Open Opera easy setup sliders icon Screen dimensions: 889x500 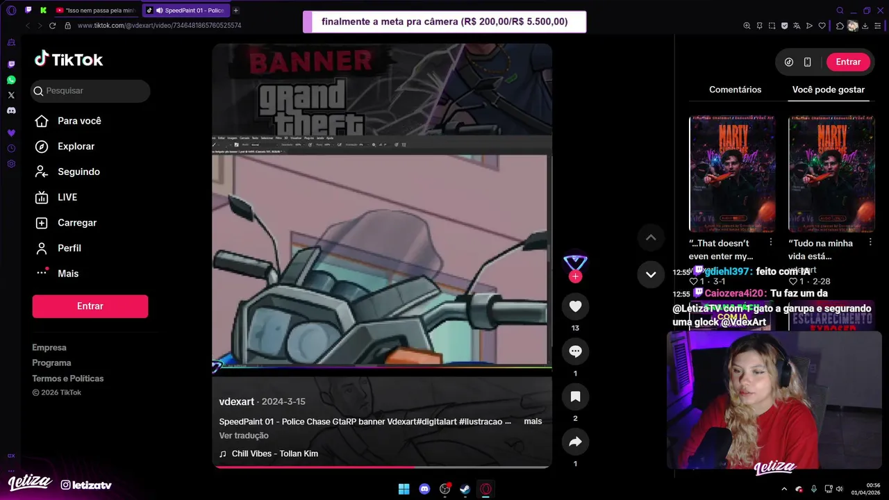coord(879,26)
